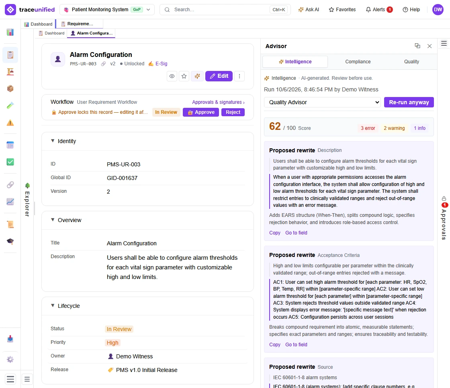Select the top-level Dashboard tab

pos(38,24)
